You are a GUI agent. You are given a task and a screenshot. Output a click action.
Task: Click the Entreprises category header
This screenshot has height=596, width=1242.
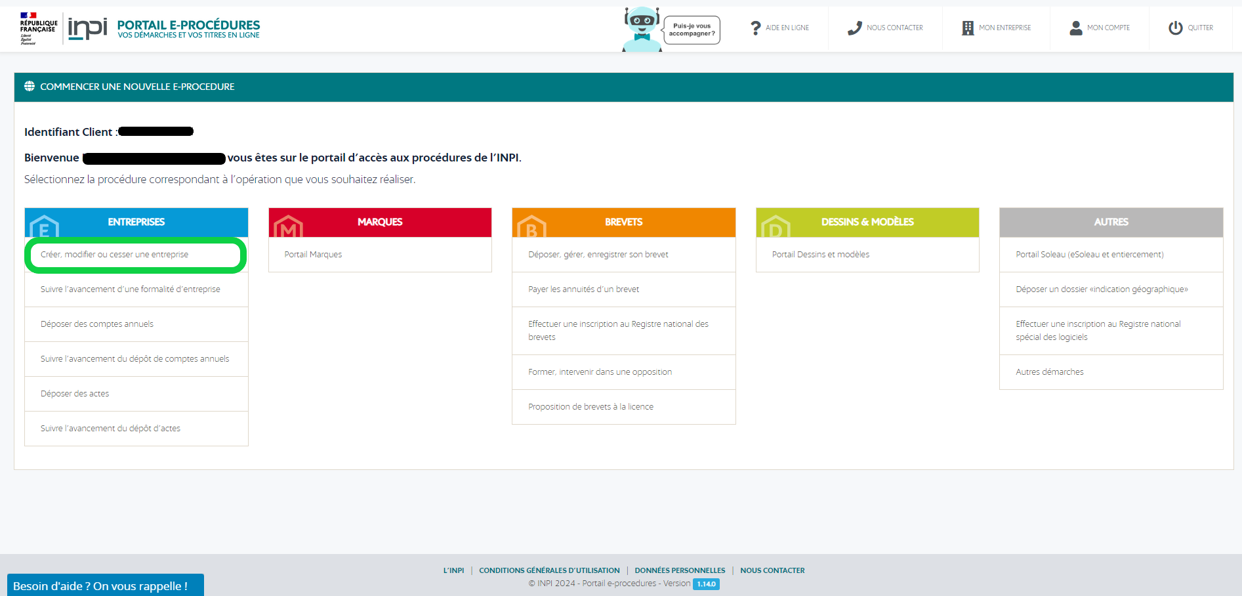pyautogui.click(x=136, y=223)
